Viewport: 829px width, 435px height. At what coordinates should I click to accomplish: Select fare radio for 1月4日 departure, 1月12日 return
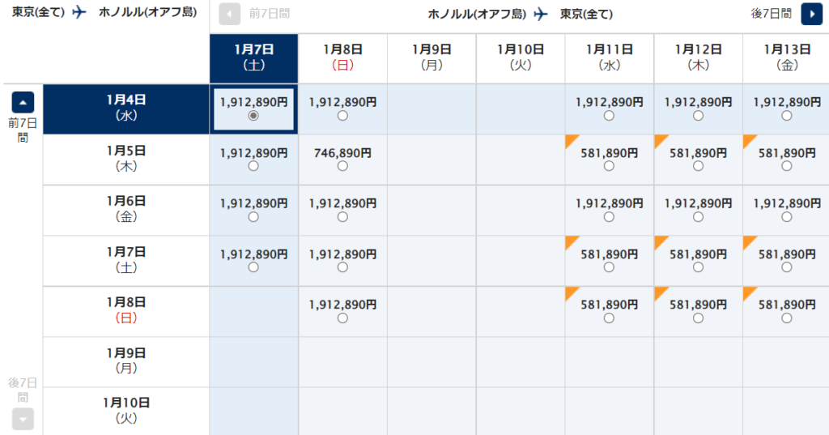698,115
